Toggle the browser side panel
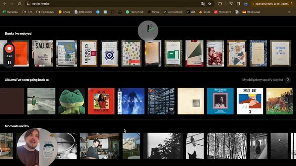The height and width of the screenshot is (166, 296). 238,4
